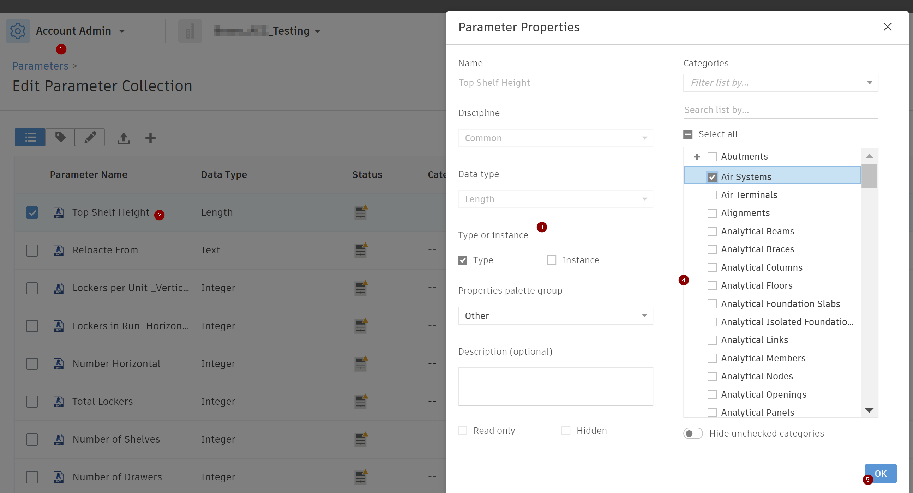Check the Instance checkbox
Screen dimensions: 913x493
552,260
